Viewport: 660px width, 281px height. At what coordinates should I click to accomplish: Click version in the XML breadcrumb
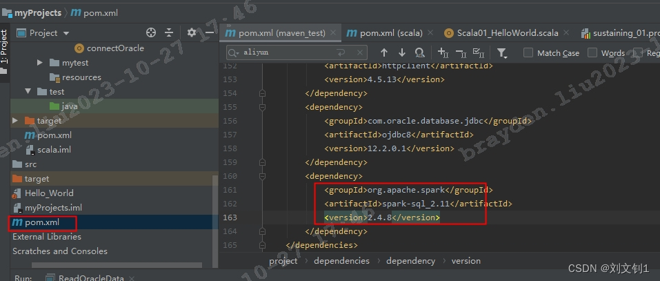point(466,261)
